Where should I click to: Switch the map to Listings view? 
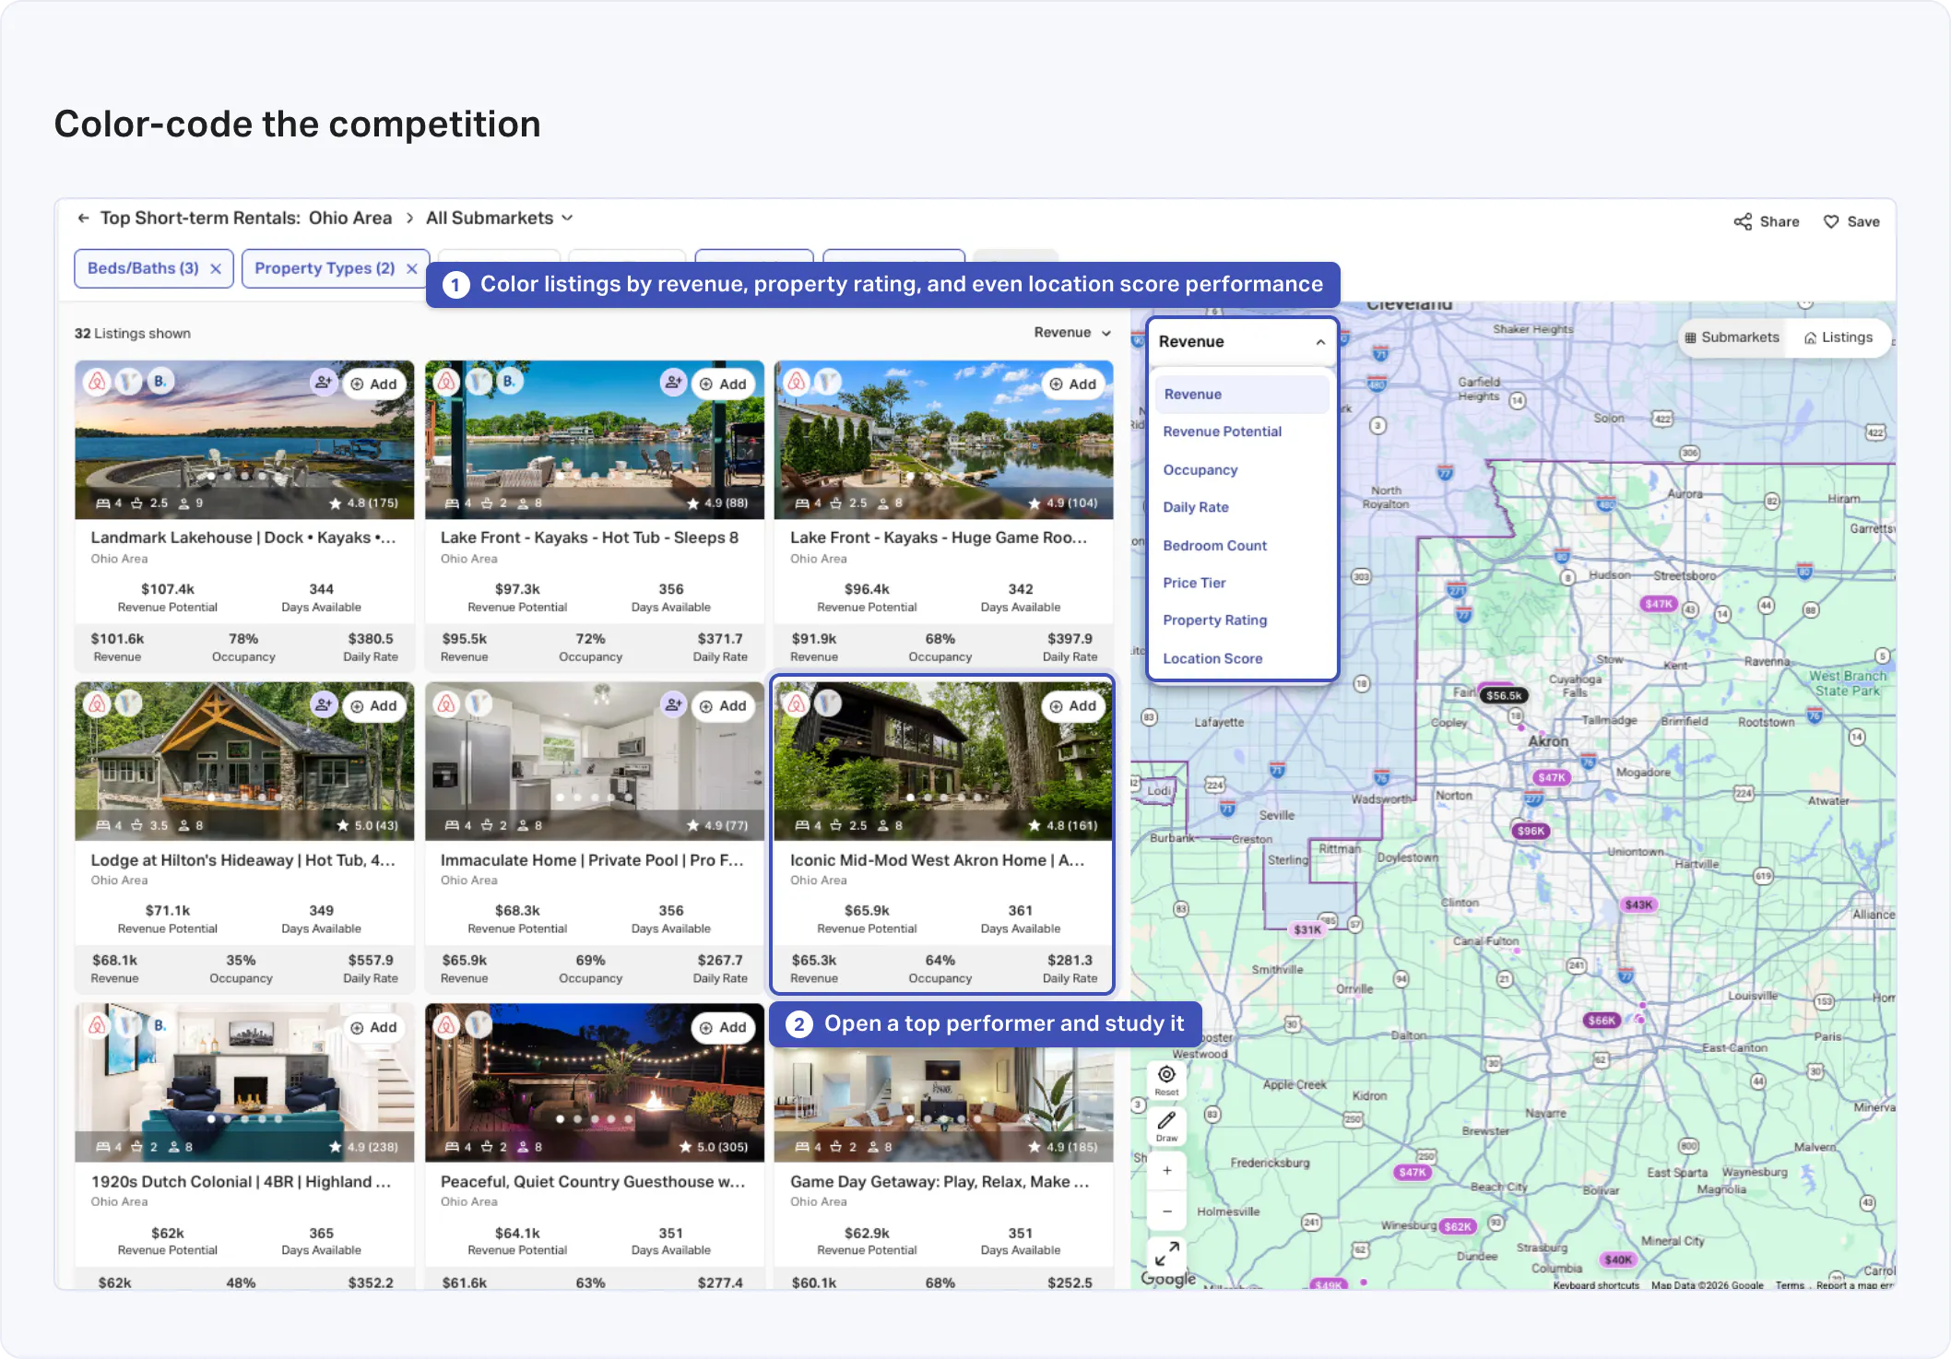[1838, 337]
